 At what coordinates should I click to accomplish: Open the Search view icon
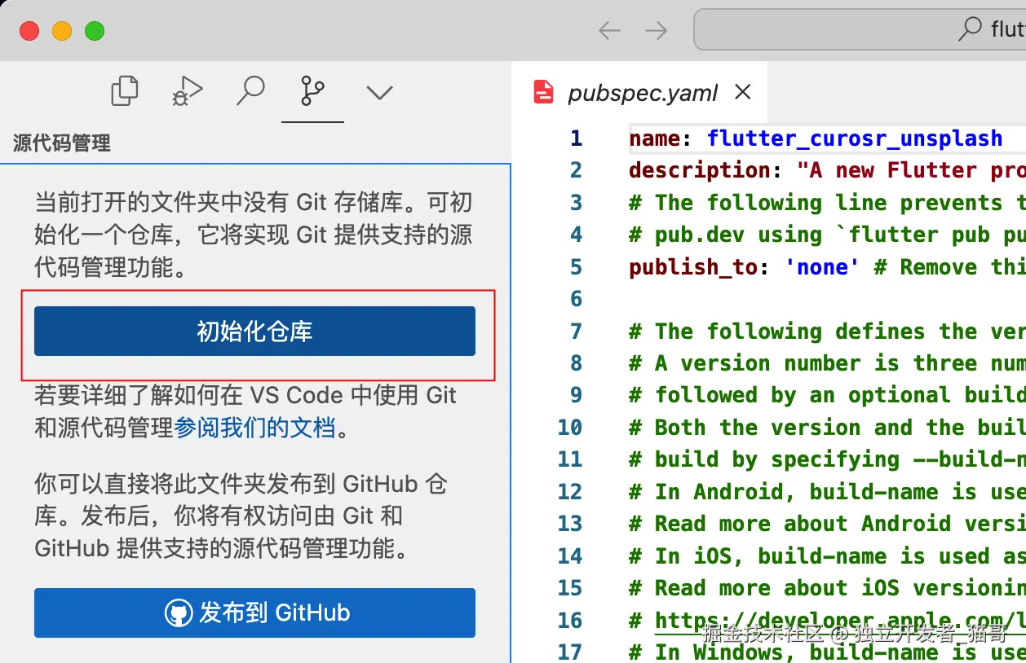click(251, 91)
